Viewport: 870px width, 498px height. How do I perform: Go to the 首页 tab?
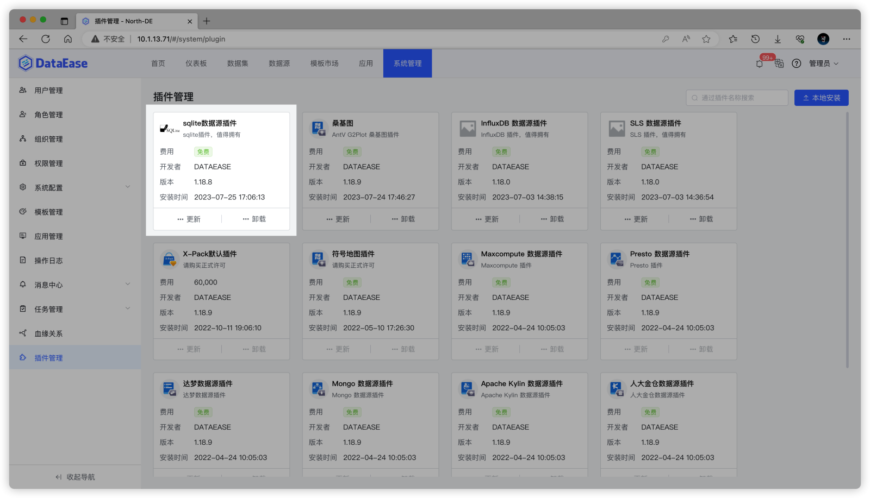tap(158, 64)
